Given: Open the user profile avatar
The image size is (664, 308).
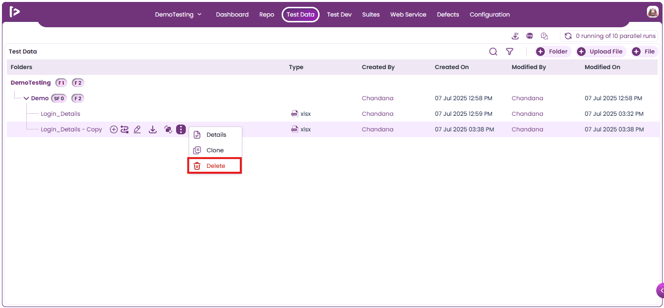Looking at the screenshot, I should 652,12.
